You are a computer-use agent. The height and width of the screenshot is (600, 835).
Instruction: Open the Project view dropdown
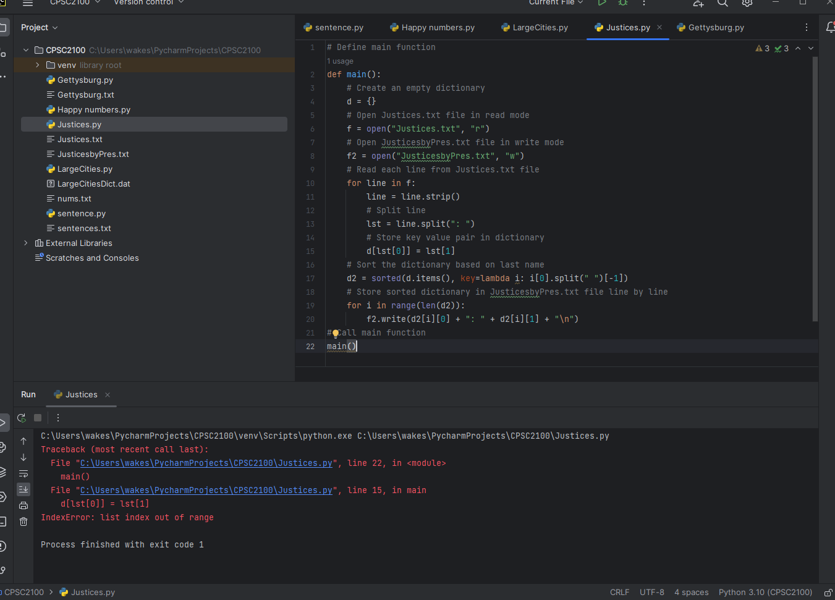tap(39, 27)
